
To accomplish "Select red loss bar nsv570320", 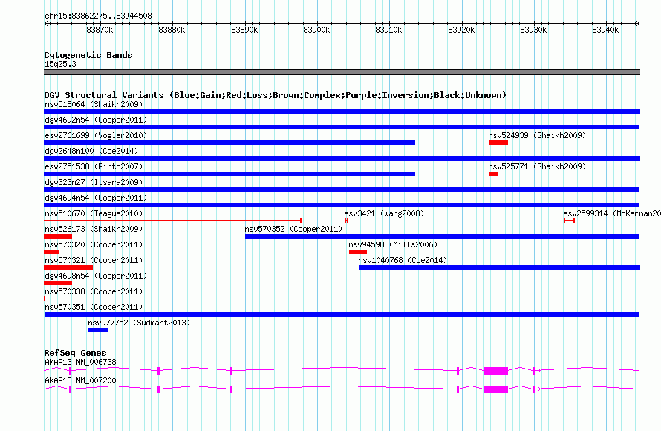I will [51, 252].
